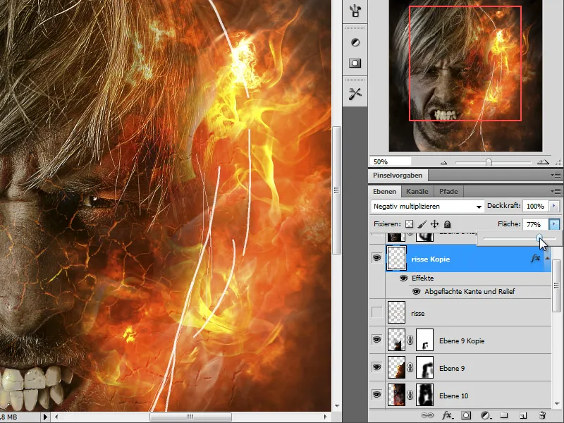This screenshot has height=423, width=564.
Task: Click the Fläche slider arrow button
Action: point(554,224)
